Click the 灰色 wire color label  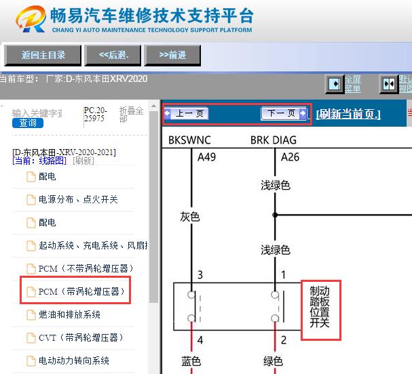pyautogui.click(x=189, y=217)
